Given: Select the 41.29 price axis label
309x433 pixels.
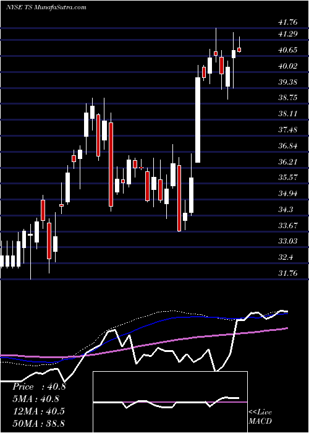Looking at the screenshot, I should click(287, 34).
